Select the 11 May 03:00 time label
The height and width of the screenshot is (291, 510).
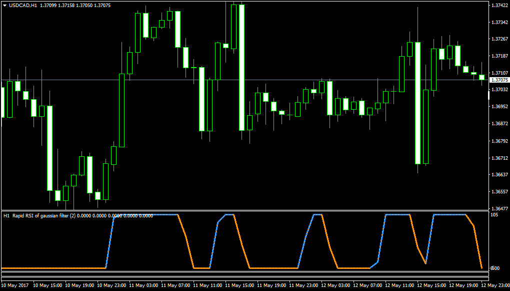(143, 285)
